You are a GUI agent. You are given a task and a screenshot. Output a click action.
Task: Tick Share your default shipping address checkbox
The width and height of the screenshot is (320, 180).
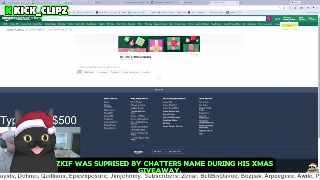coord(79,67)
